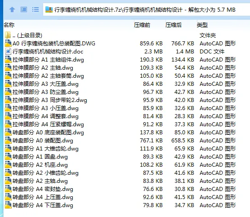Click icon of 拉伸膜部分 A3 防尘盖.dwg
This screenshot has width=250, height=217.
(x=8, y=92)
